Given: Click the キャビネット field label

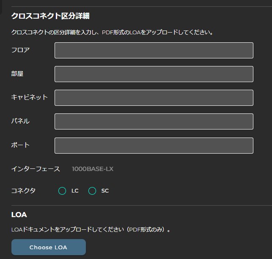Looking at the screenshot, I should coord(29,98).
